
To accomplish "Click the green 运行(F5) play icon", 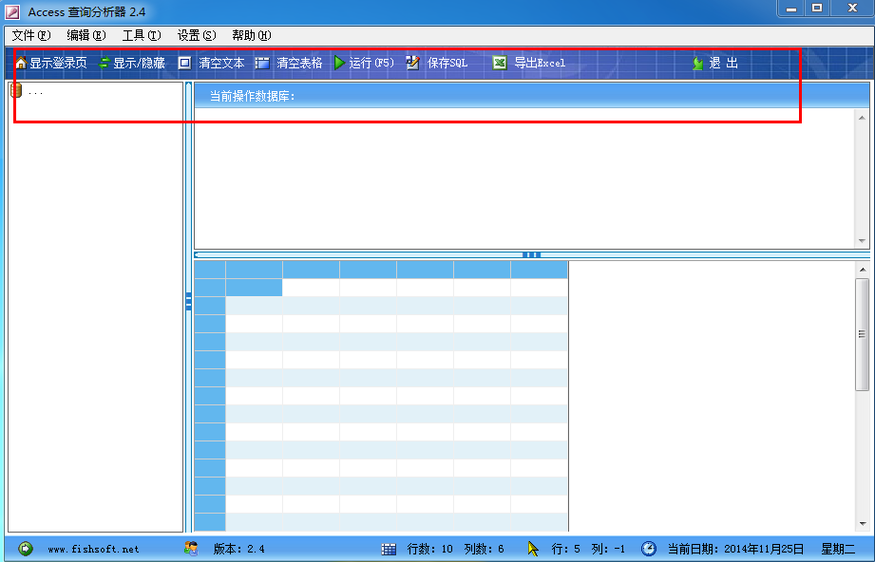I will 339,63.
